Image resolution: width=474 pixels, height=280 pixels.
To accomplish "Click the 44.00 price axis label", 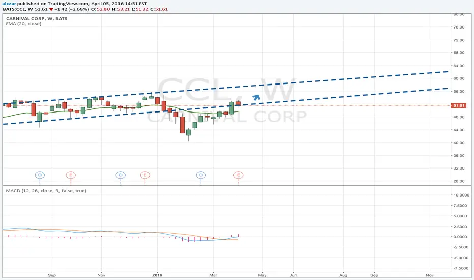I will 459,130.
